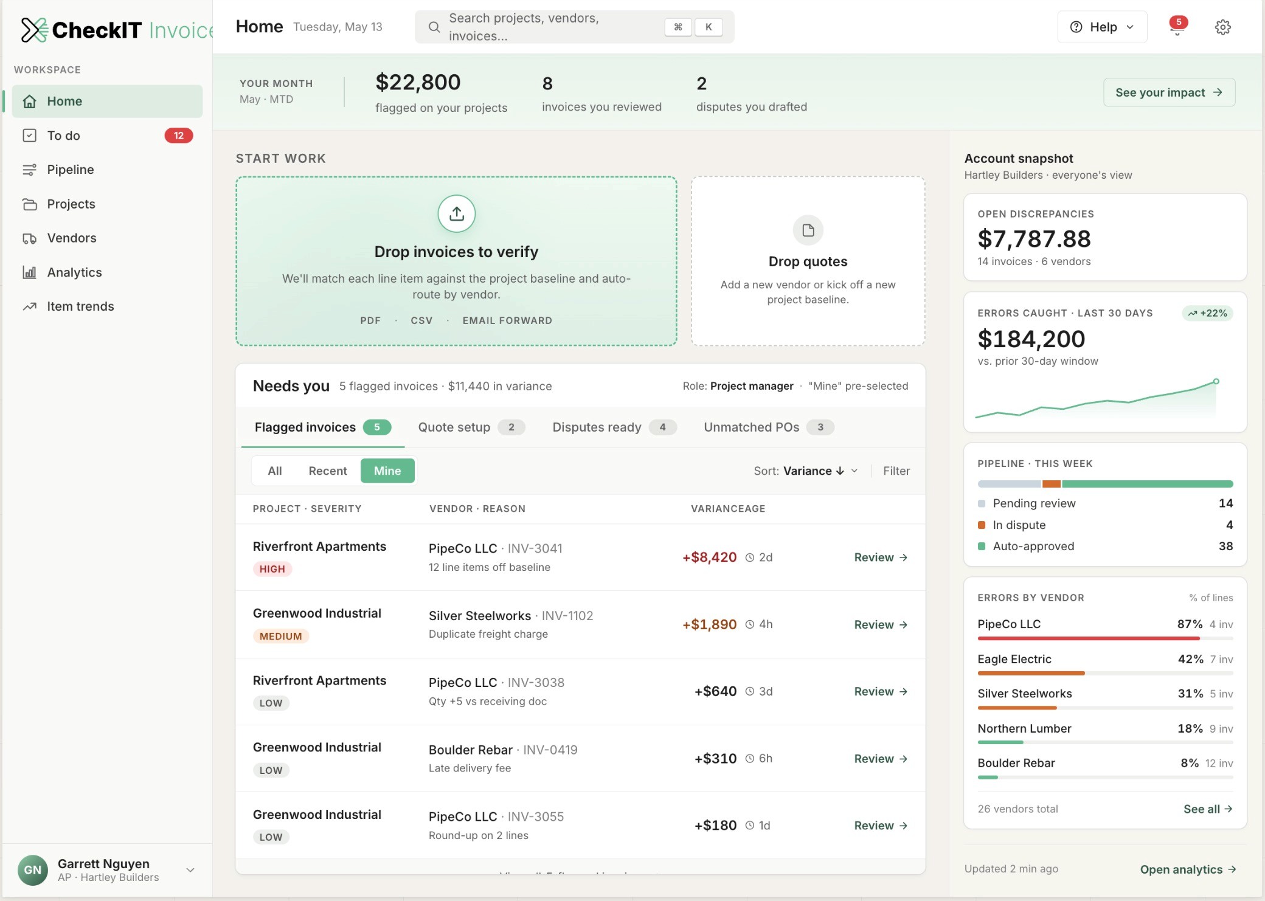Viewport: 1265px width, 901px height.
Task: Click Open analytics link
Action: 1188,869
